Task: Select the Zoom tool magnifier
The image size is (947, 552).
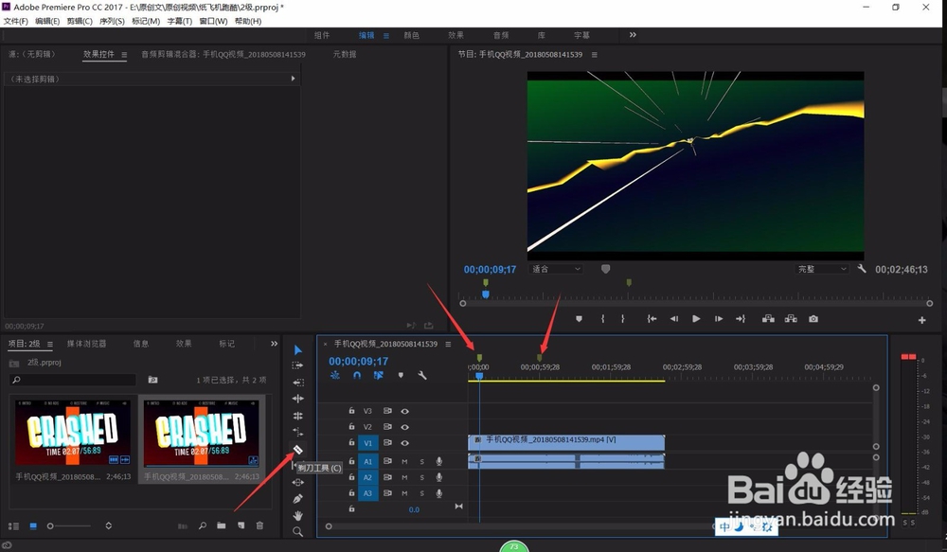Action: [x=297, y=532]
